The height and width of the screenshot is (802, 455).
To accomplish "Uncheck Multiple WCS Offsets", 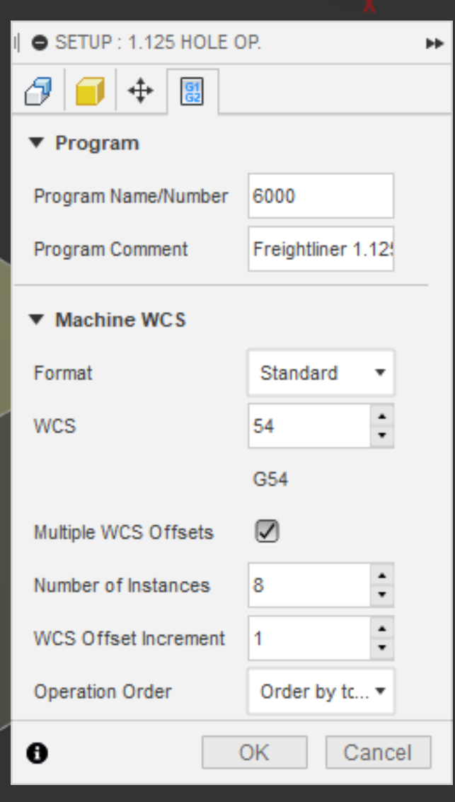I will tap(266, 532).
